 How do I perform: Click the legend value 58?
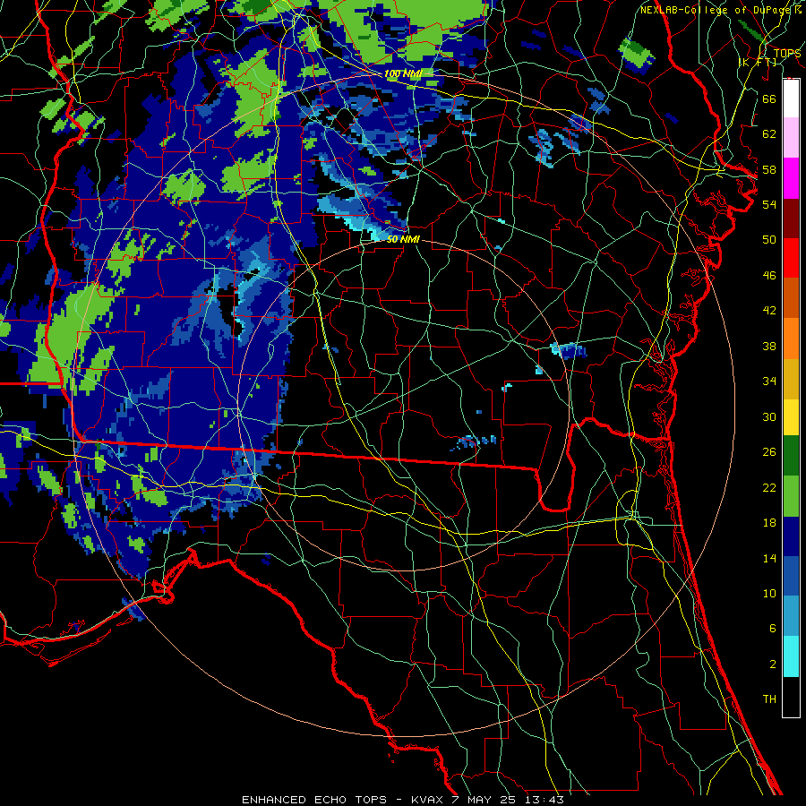[x=769, y=169]
